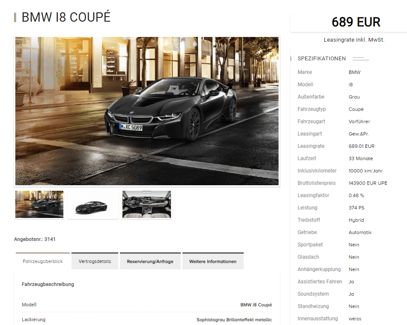Viewport: 407px width, 325px height.
Task: Click the Modell label in Fahrzeugbeschreibung
Action: [x=29, y=305]
